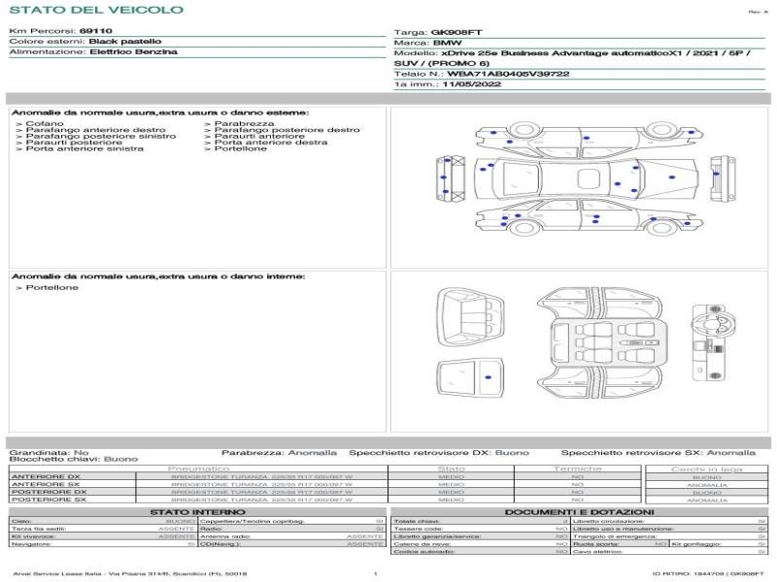The image size is (777, 582).
Task: Click the Terza fila sedili row
Action: [103, 529]
